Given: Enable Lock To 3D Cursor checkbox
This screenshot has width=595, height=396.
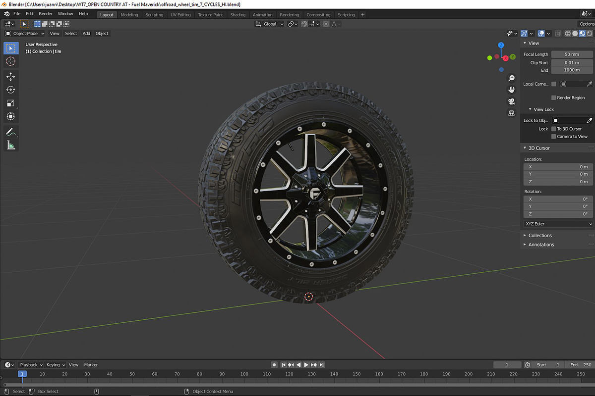Looking at the screenshot, I should [x=554, y=129].
